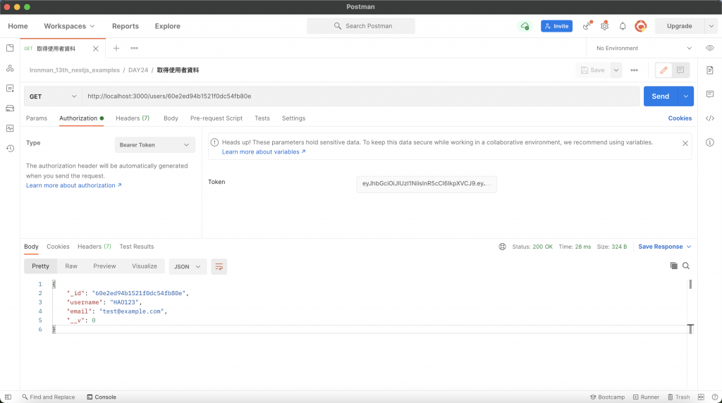Open the Tests tab
This screenshot has width=722, height=403.
(x=262, y=118)
